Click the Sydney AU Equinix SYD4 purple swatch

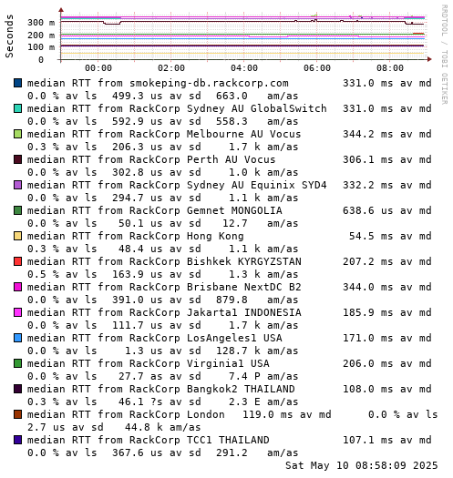17,185
